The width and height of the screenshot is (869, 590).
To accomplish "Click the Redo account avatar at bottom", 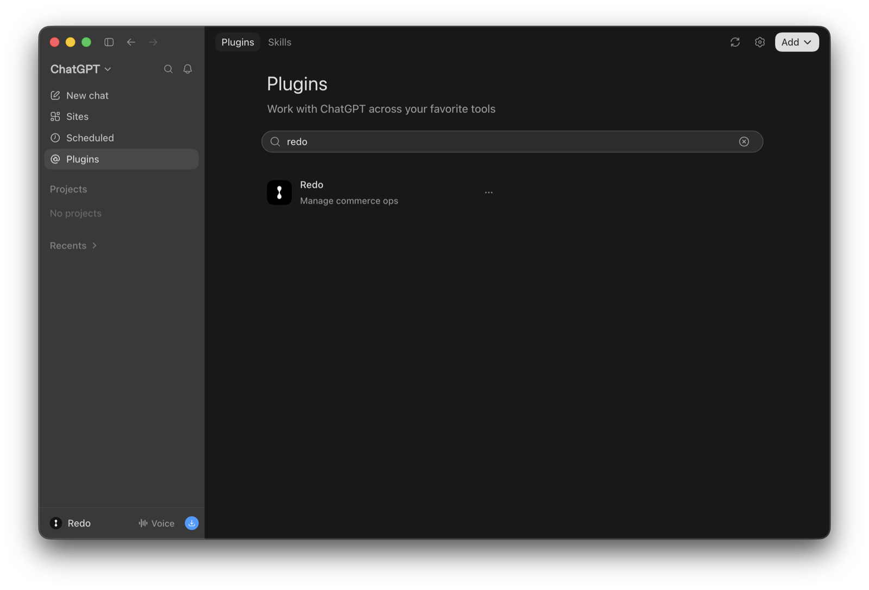I will tap(56, 523).
